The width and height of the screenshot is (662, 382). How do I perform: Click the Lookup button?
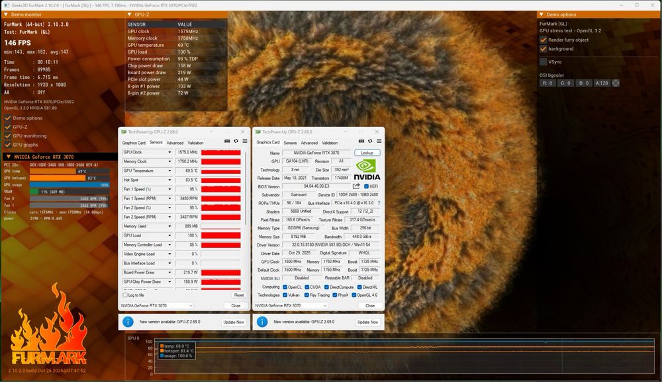pos(367,153)
